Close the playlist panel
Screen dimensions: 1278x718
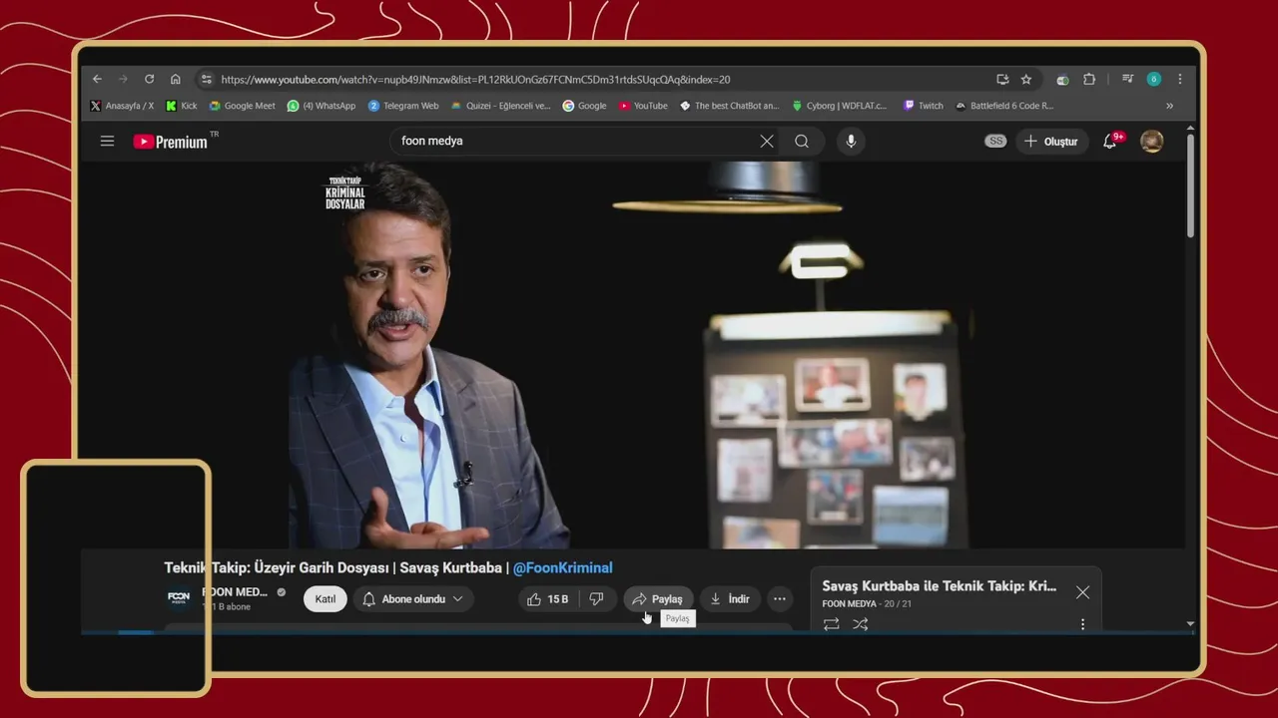(1082, 592)
